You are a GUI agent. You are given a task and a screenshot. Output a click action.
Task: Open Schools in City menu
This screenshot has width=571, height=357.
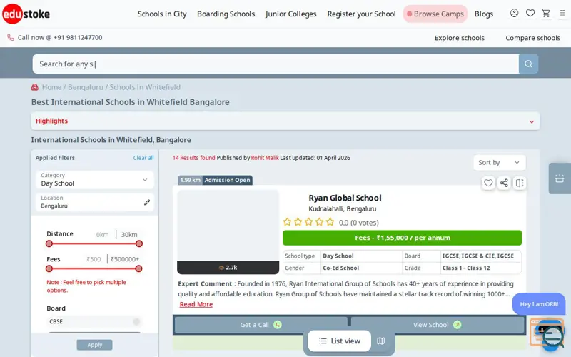click(162, 14)
